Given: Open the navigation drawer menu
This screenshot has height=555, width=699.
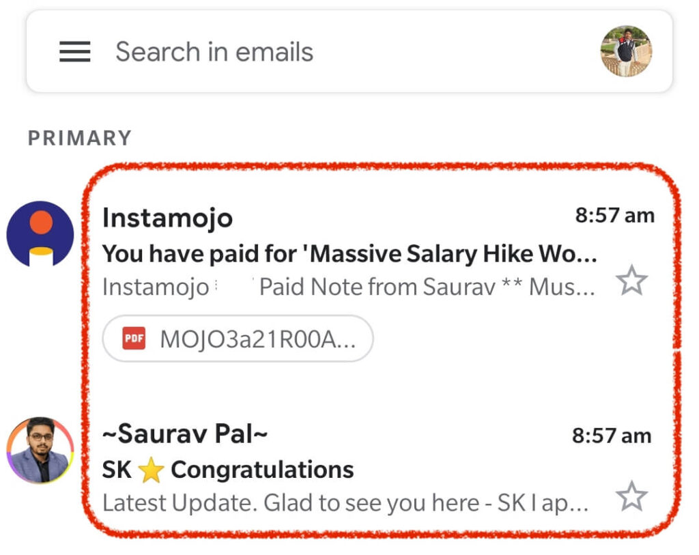Looking at the screenshot, I should (x=74, y=52).
